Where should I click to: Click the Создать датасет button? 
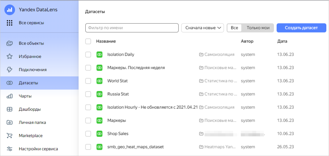301,28
